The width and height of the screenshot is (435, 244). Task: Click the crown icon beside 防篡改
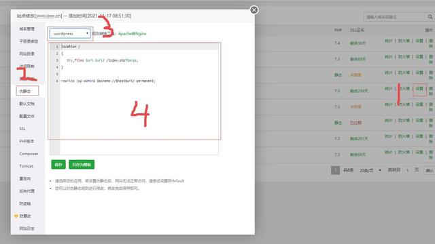pos(16,216)
